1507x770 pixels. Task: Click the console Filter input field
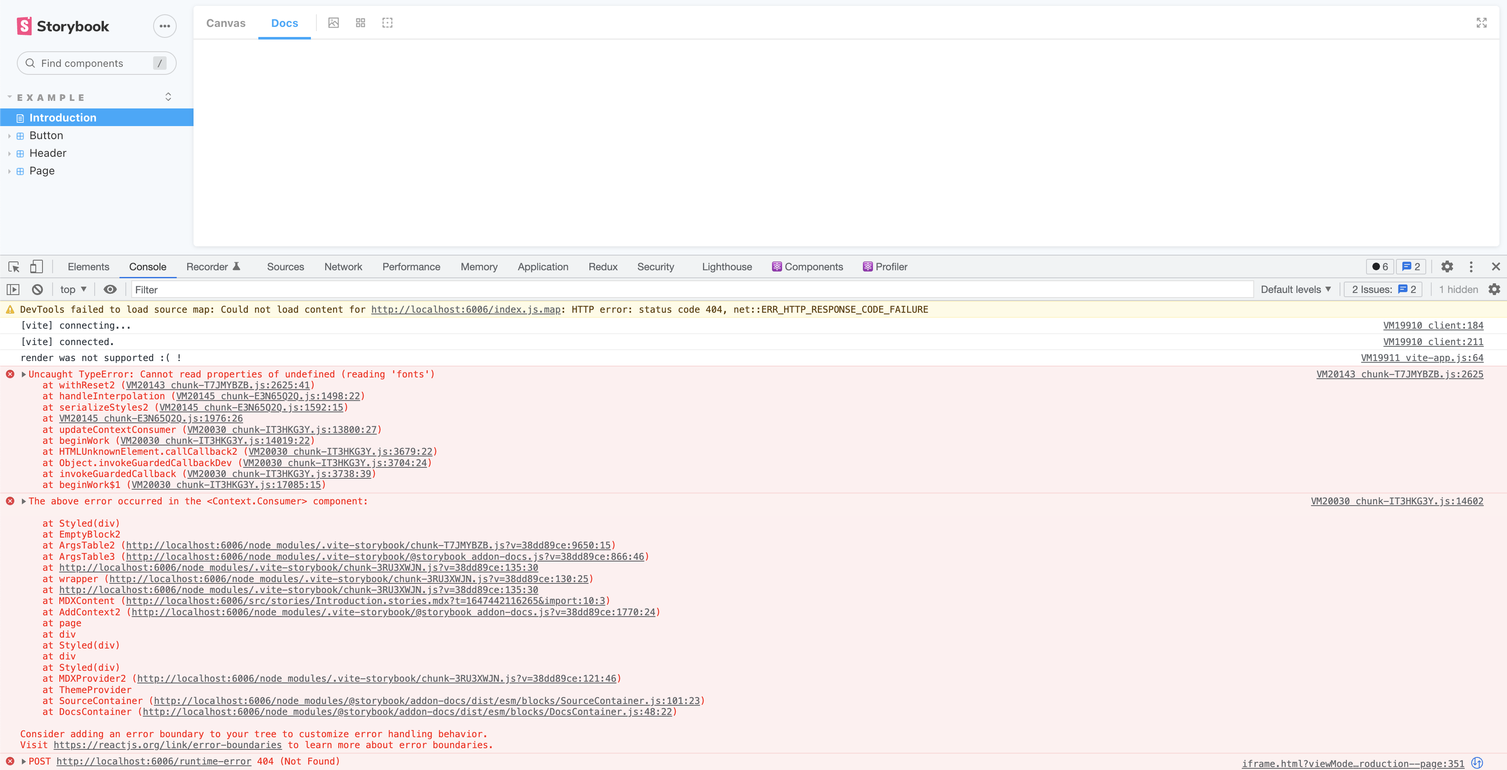pos(234,289)
